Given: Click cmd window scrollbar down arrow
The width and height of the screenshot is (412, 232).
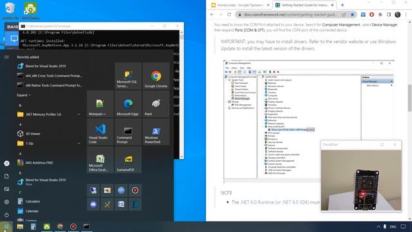Looking at the screenshot, I should tap(182, 157).
